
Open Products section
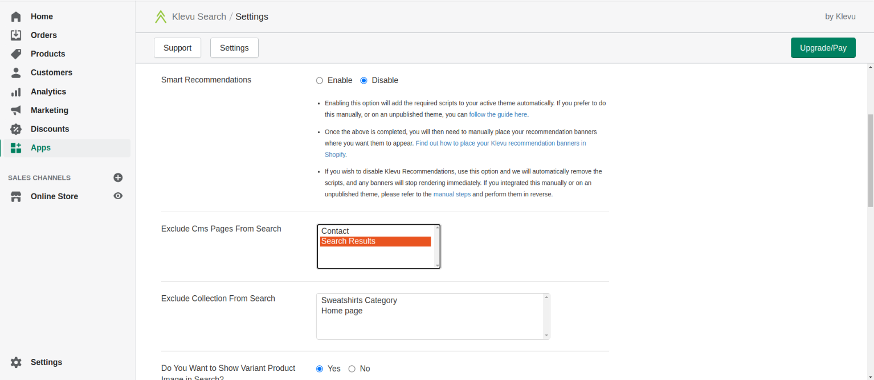48,54
